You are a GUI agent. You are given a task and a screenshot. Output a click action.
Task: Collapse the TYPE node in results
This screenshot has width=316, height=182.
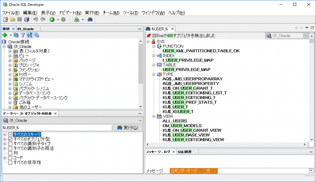(x=154, y=74)
